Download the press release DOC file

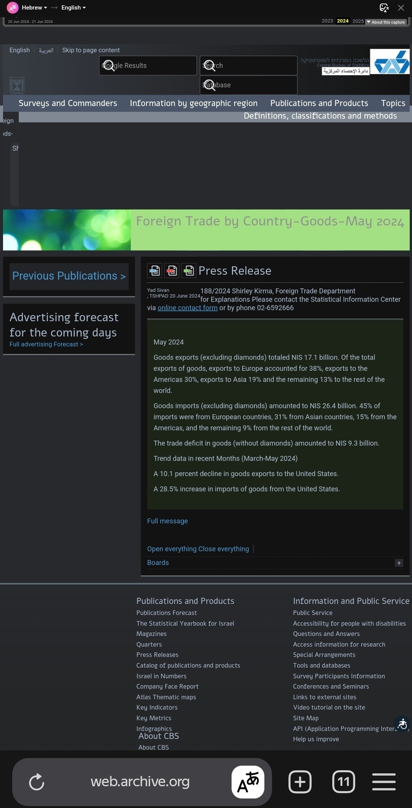(x=154, y=271)
